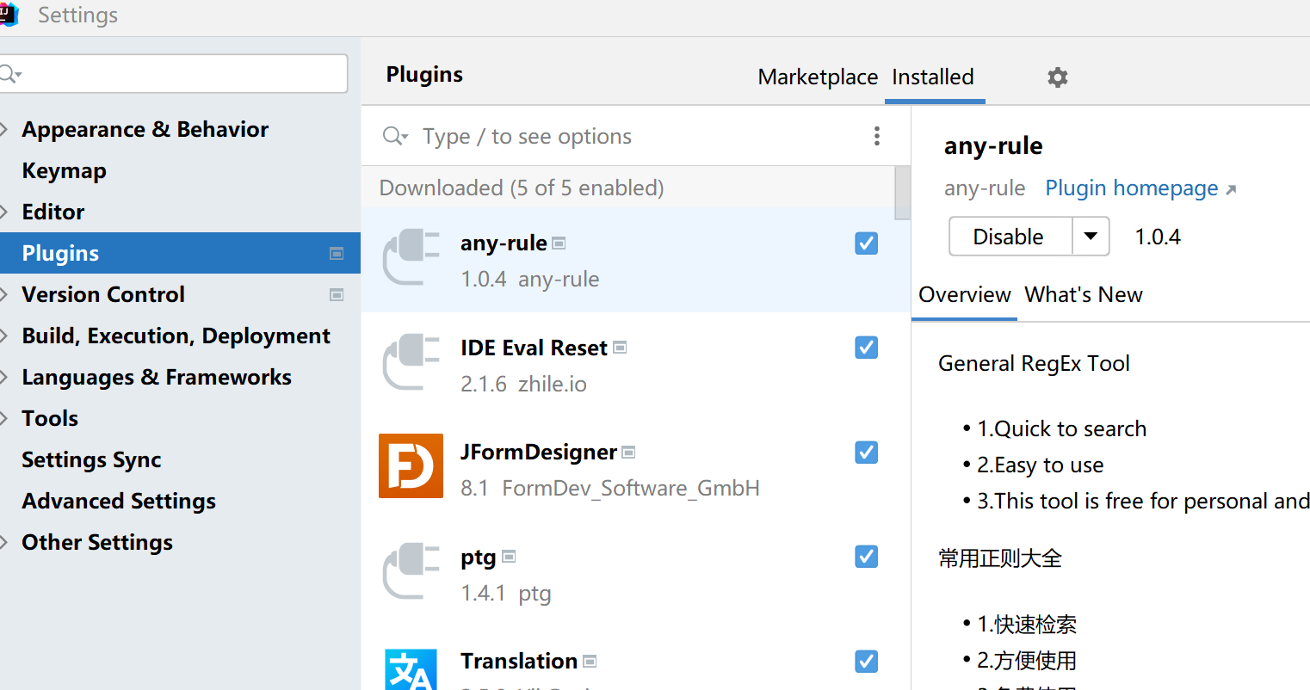Switch to the Marketplace tab
This screenshot has height=690, width=1310.
[818, 77]
